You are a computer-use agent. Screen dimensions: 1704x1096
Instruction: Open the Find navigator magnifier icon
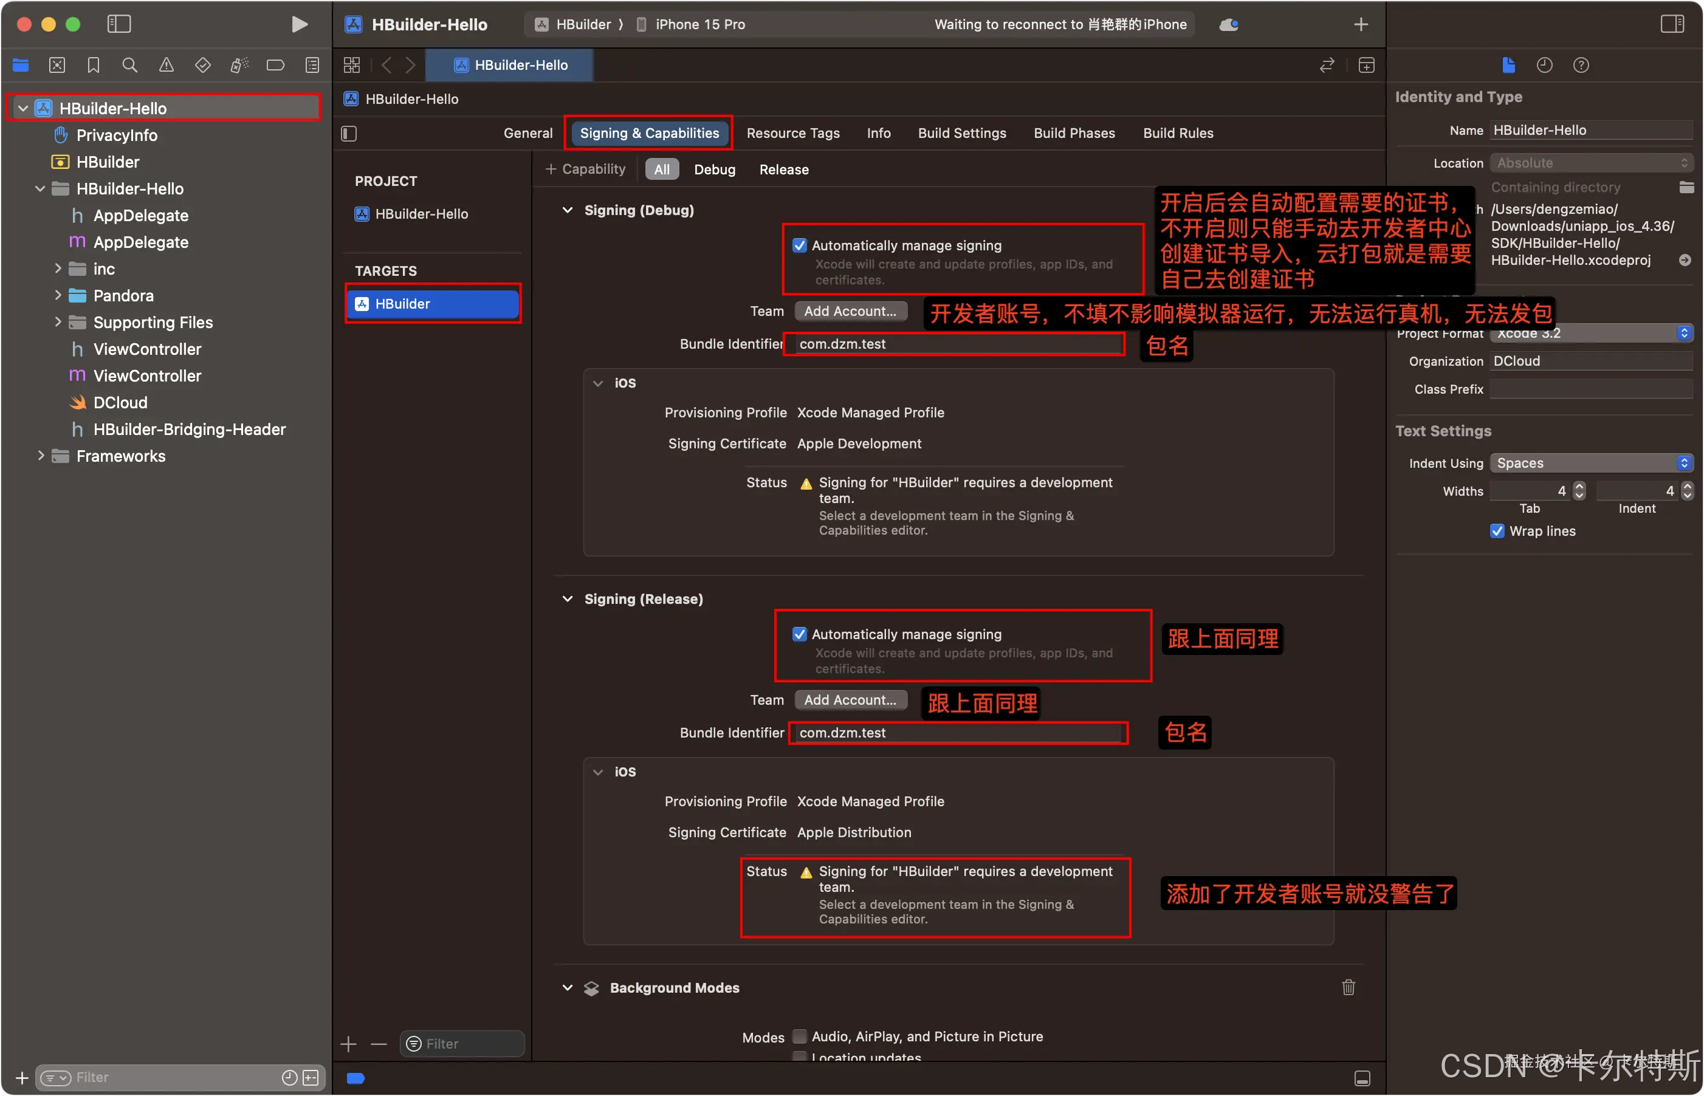(x=129, y=66)
